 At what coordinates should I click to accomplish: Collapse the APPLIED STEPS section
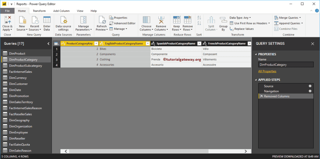coord(256,80)
